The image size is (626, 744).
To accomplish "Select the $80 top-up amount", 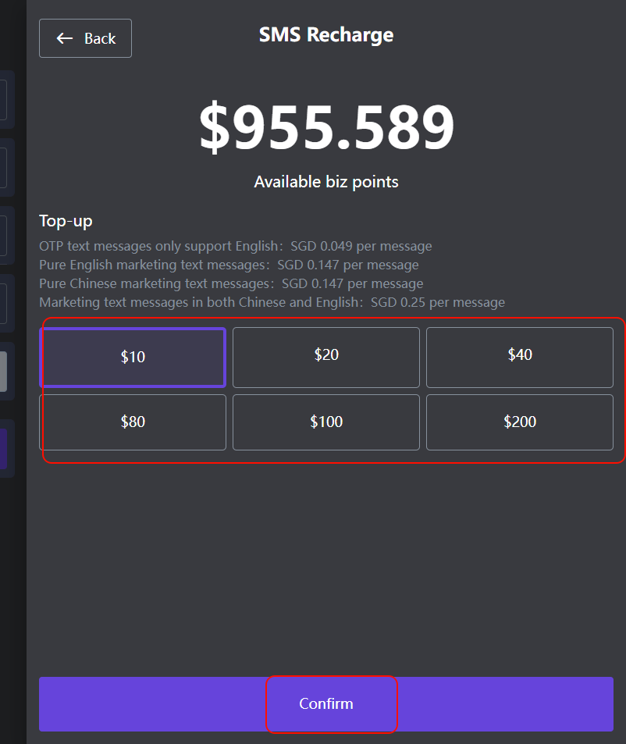I will 133,422.
